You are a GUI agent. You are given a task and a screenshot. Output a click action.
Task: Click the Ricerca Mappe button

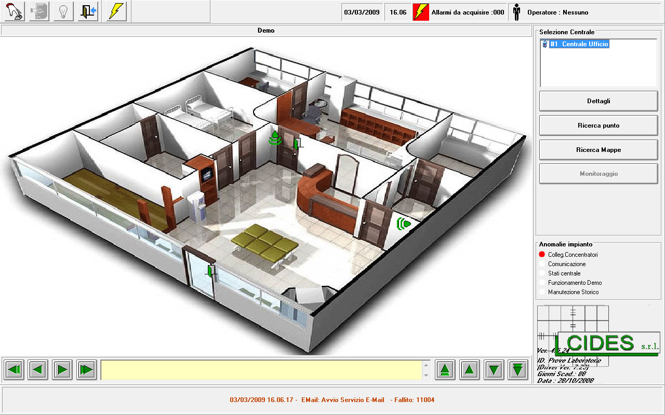(598, 150)
